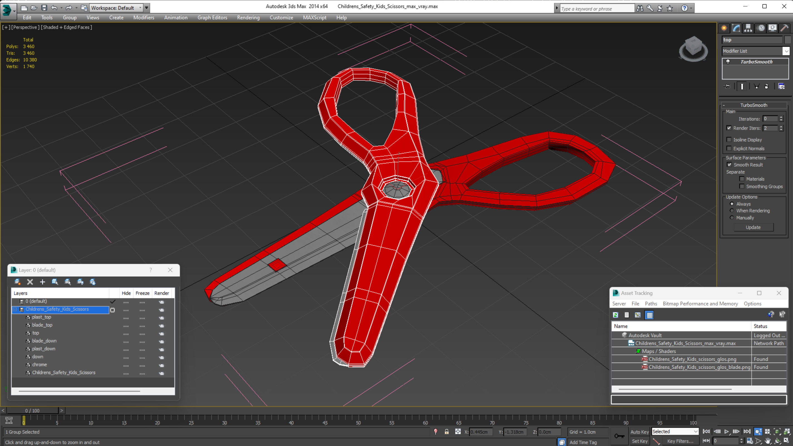This screenshot has width=793, height=446.
Task: Click Create New Layer icon in Layer dialog
Action: (17, 282)
